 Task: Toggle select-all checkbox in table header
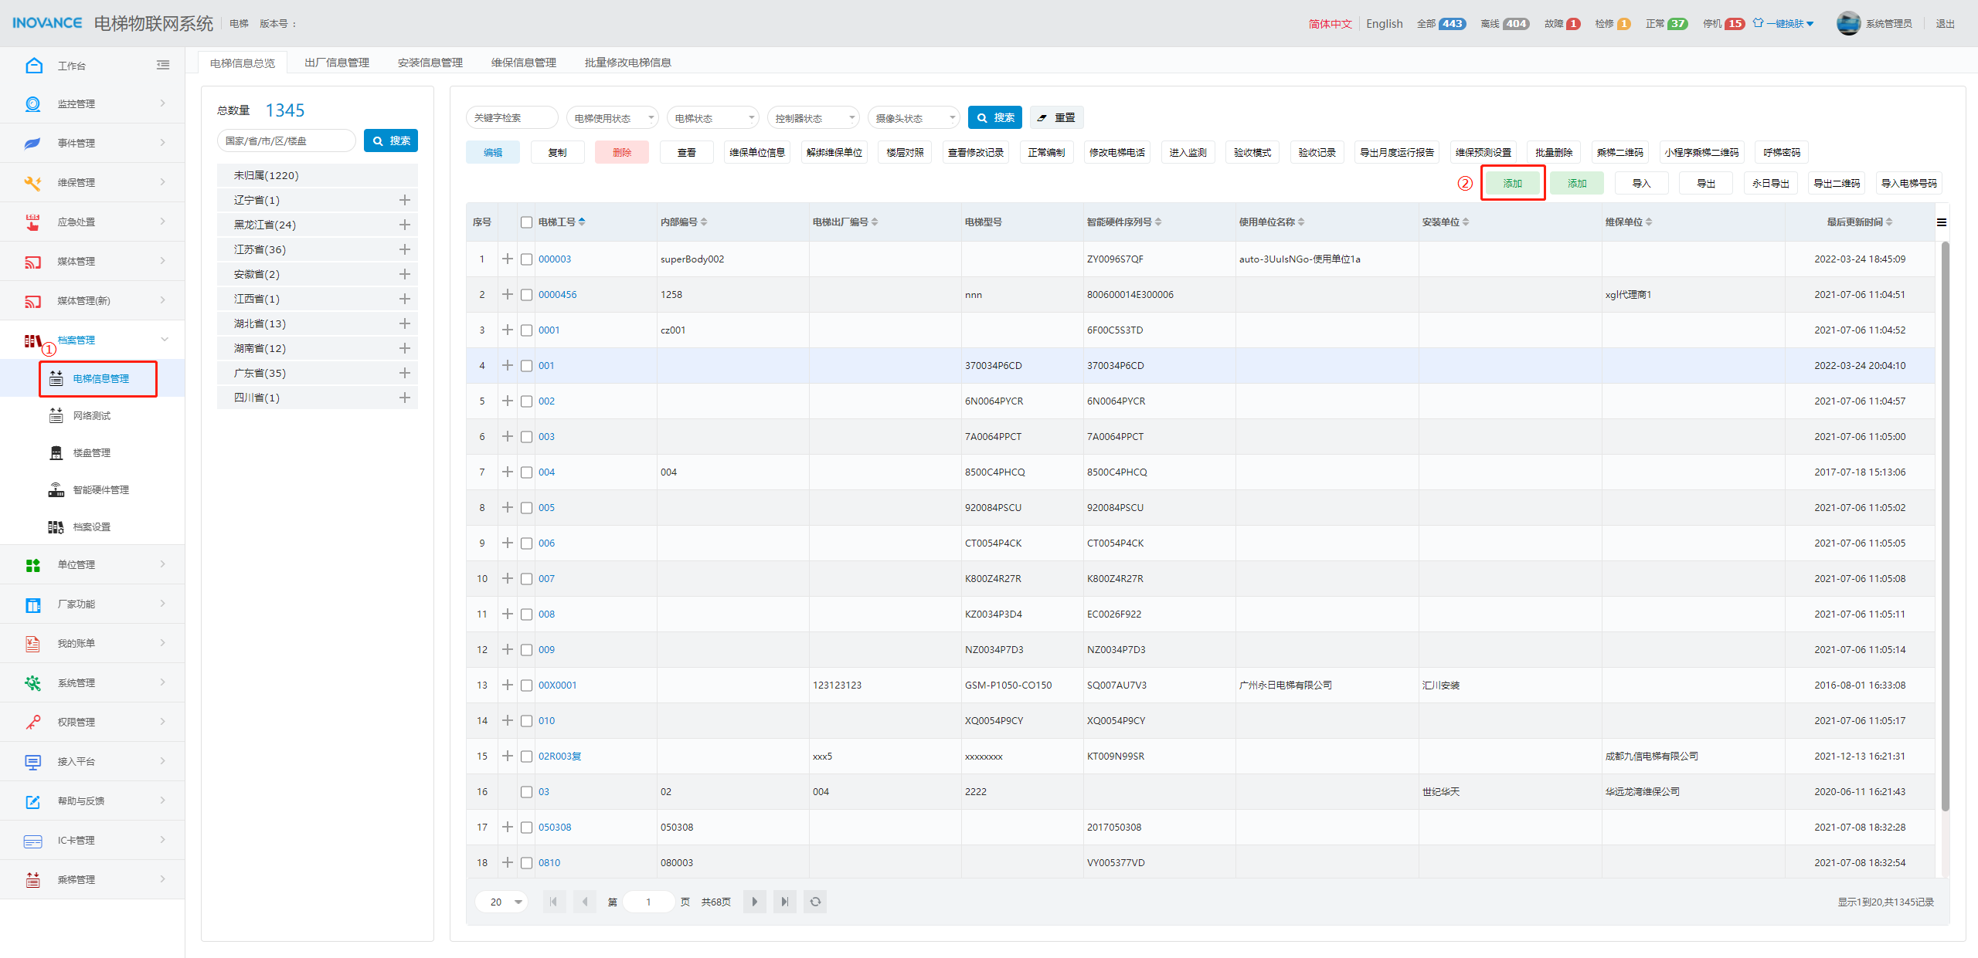(526, 222)
